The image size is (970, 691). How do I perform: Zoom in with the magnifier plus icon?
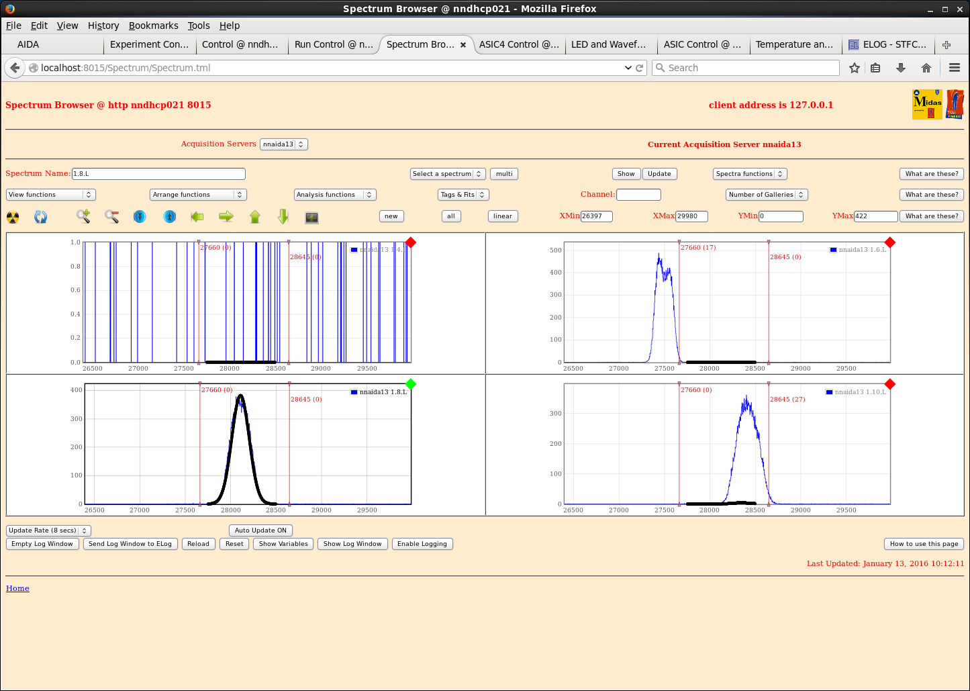coord(83,216)
